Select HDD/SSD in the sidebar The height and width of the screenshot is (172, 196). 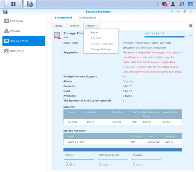pyautogui.click(x=17, y=51)
